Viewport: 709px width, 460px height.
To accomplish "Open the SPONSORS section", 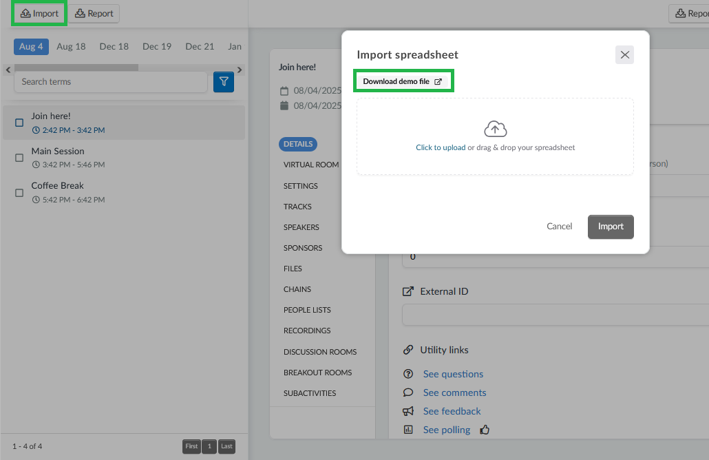I will click(x=303, y=248).
